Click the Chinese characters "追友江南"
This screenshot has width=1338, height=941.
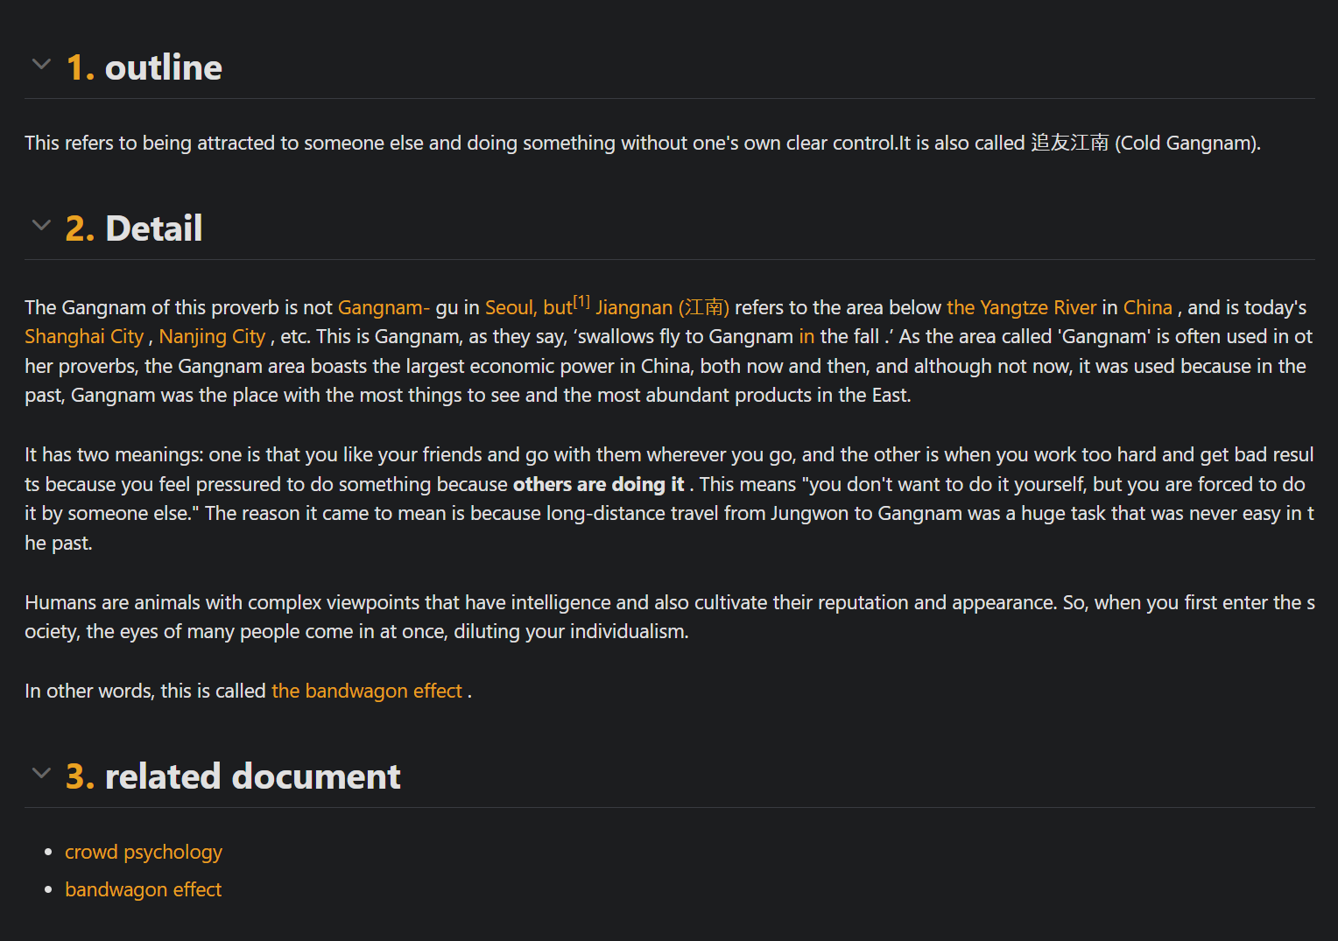click(1070, 144)
